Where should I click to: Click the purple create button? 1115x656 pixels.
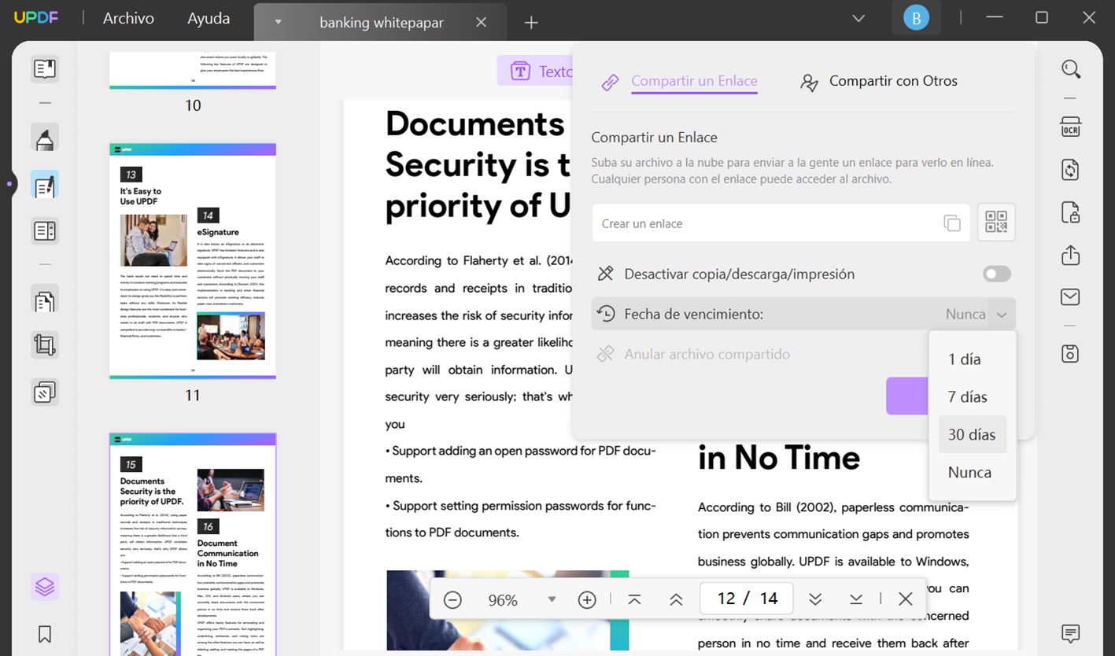(x=907, y=396)
